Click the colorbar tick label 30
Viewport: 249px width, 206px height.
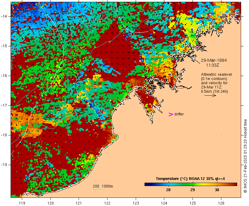pyautogui.click(x=217, y=190)
